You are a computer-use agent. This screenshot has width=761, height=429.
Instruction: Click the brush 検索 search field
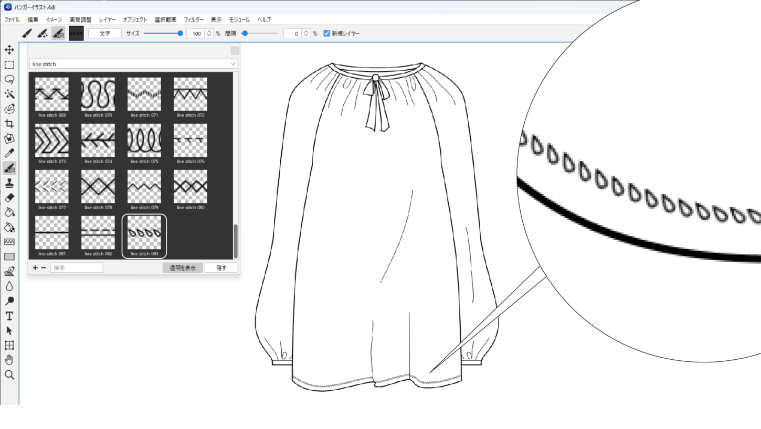coord(77,268)
